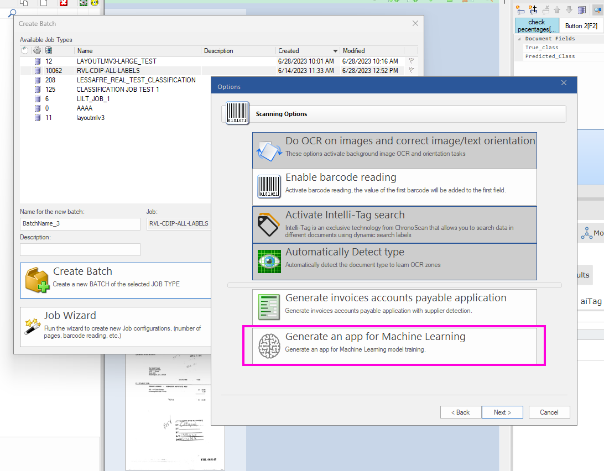Click the empty Description input field
Image resolution: width=604 pixels, height=471 pixels.
pyautogui.click(x=80, y=249)
